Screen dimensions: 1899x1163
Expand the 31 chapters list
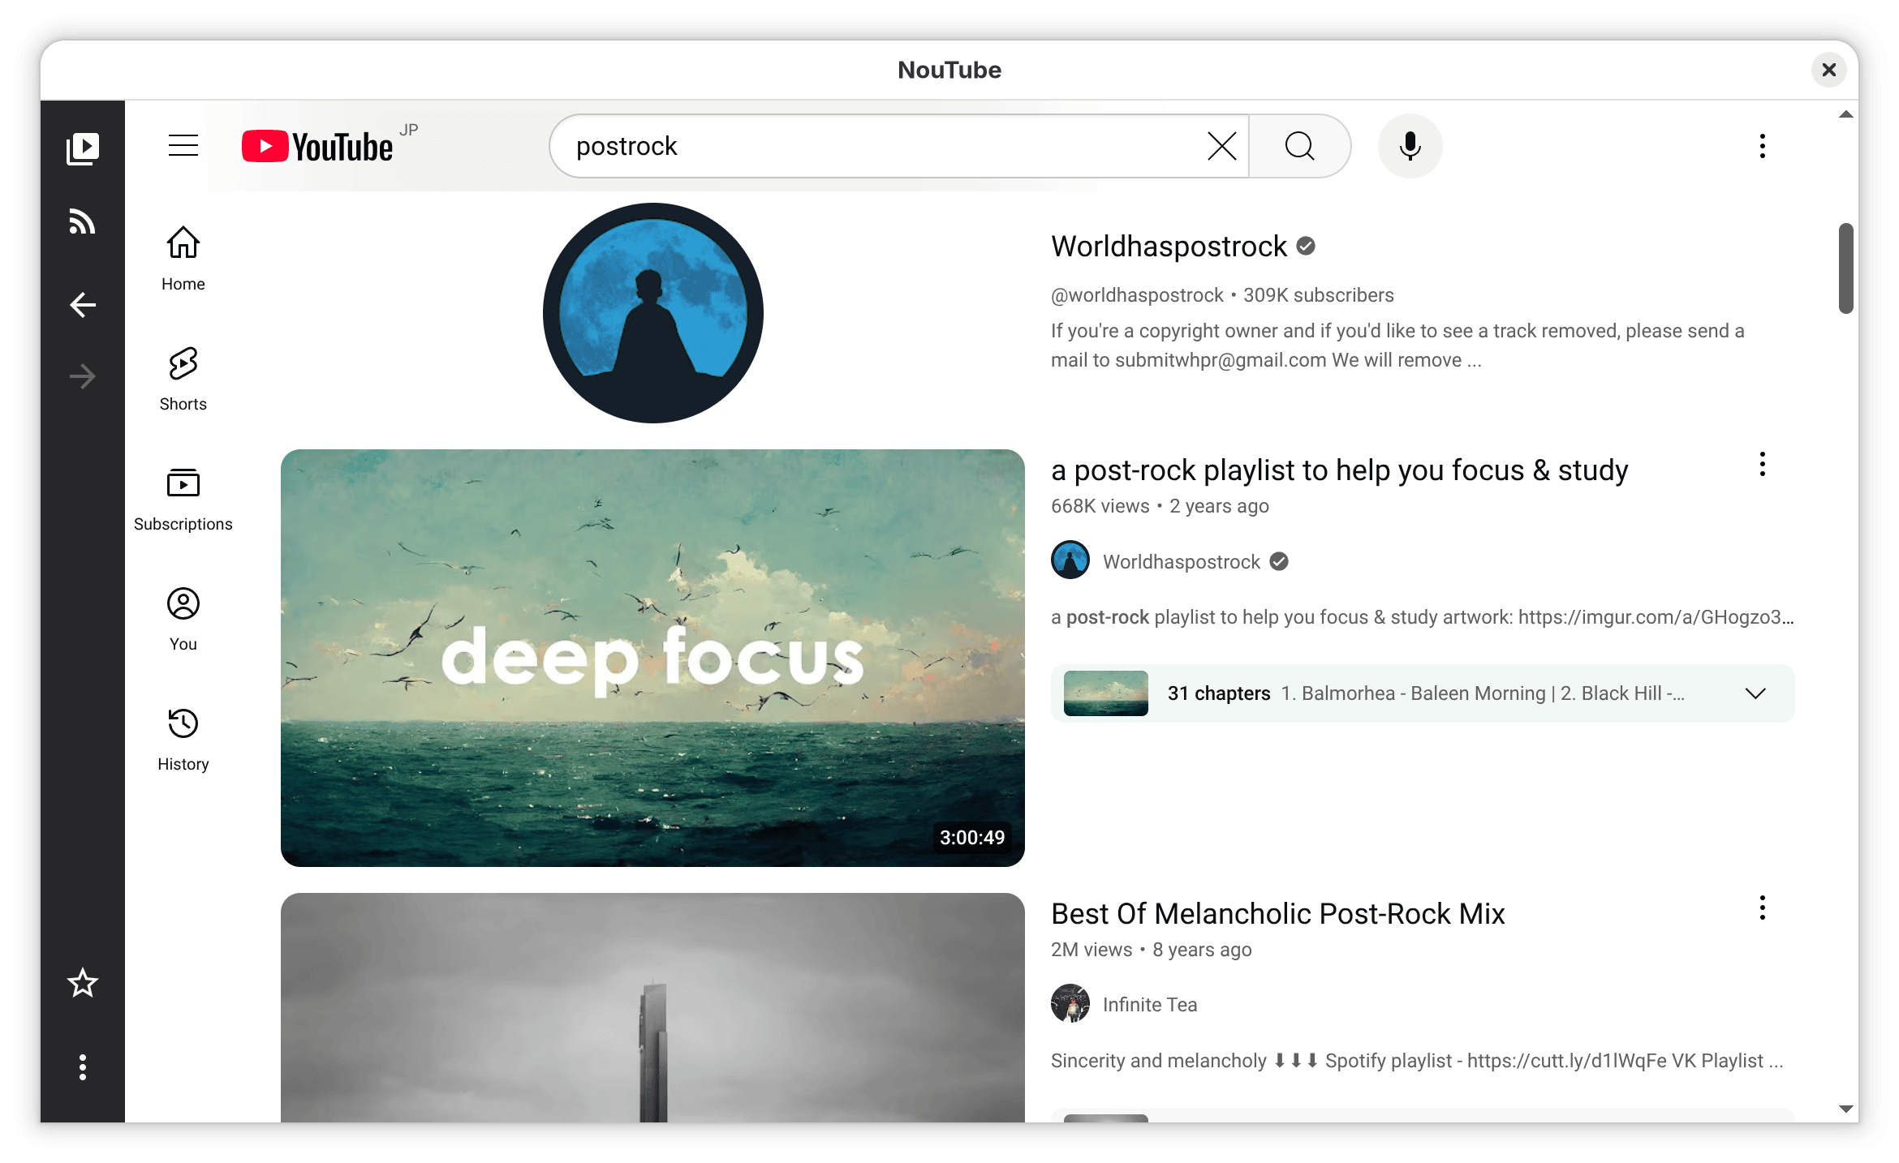tap(1755, 693)
